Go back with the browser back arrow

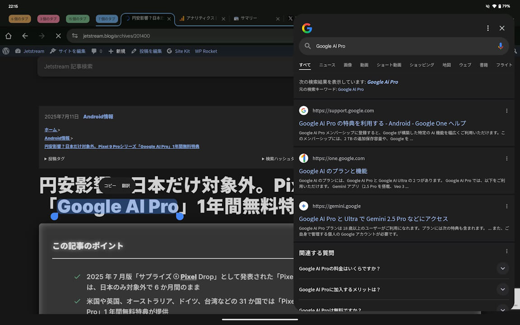pos(25,36)
